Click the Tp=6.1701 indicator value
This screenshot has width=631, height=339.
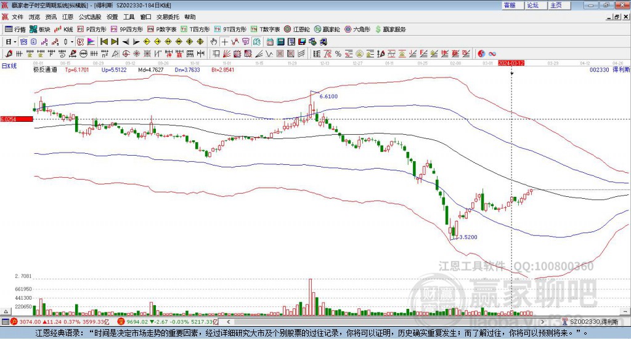click(x=77, y=70)
